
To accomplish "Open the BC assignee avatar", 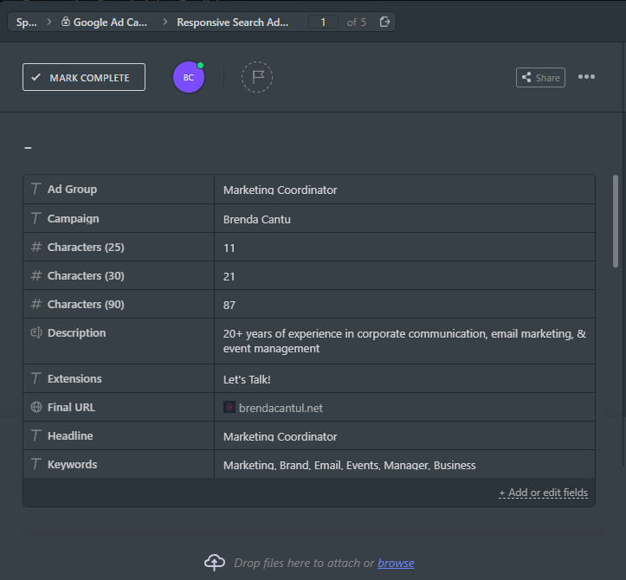I will click(x=189, y=77).
